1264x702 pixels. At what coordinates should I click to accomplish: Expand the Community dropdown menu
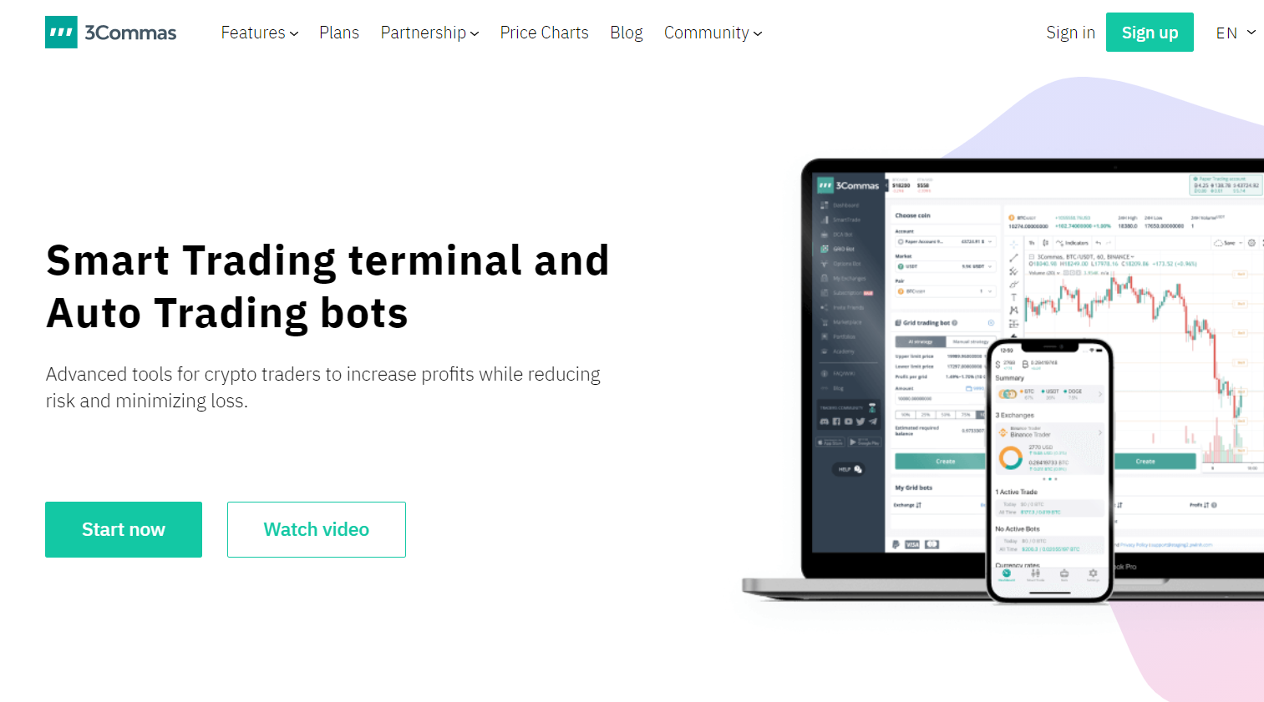(x=713, y=33)
